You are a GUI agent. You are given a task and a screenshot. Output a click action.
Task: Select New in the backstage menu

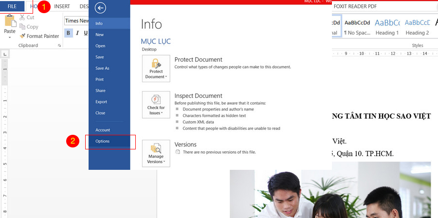(x=109, y=35)
